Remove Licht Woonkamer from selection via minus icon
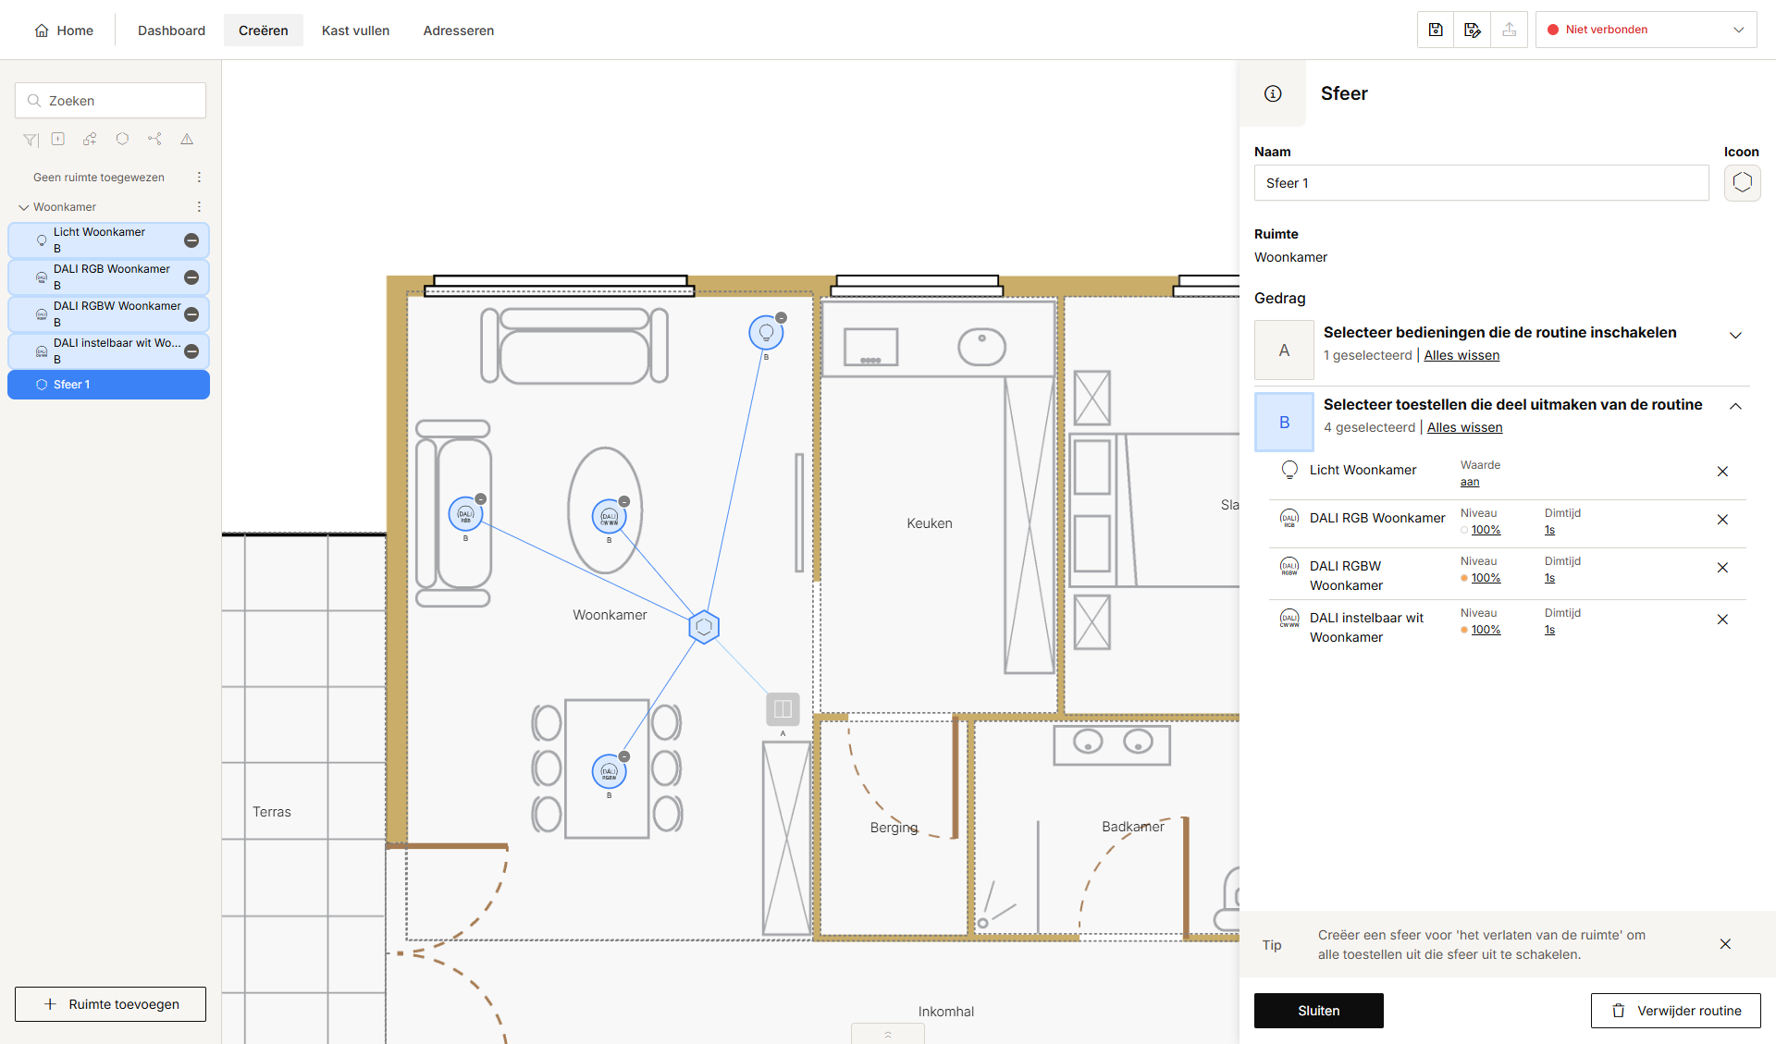Viewport: 1776px width, 1044px height. 191,240
